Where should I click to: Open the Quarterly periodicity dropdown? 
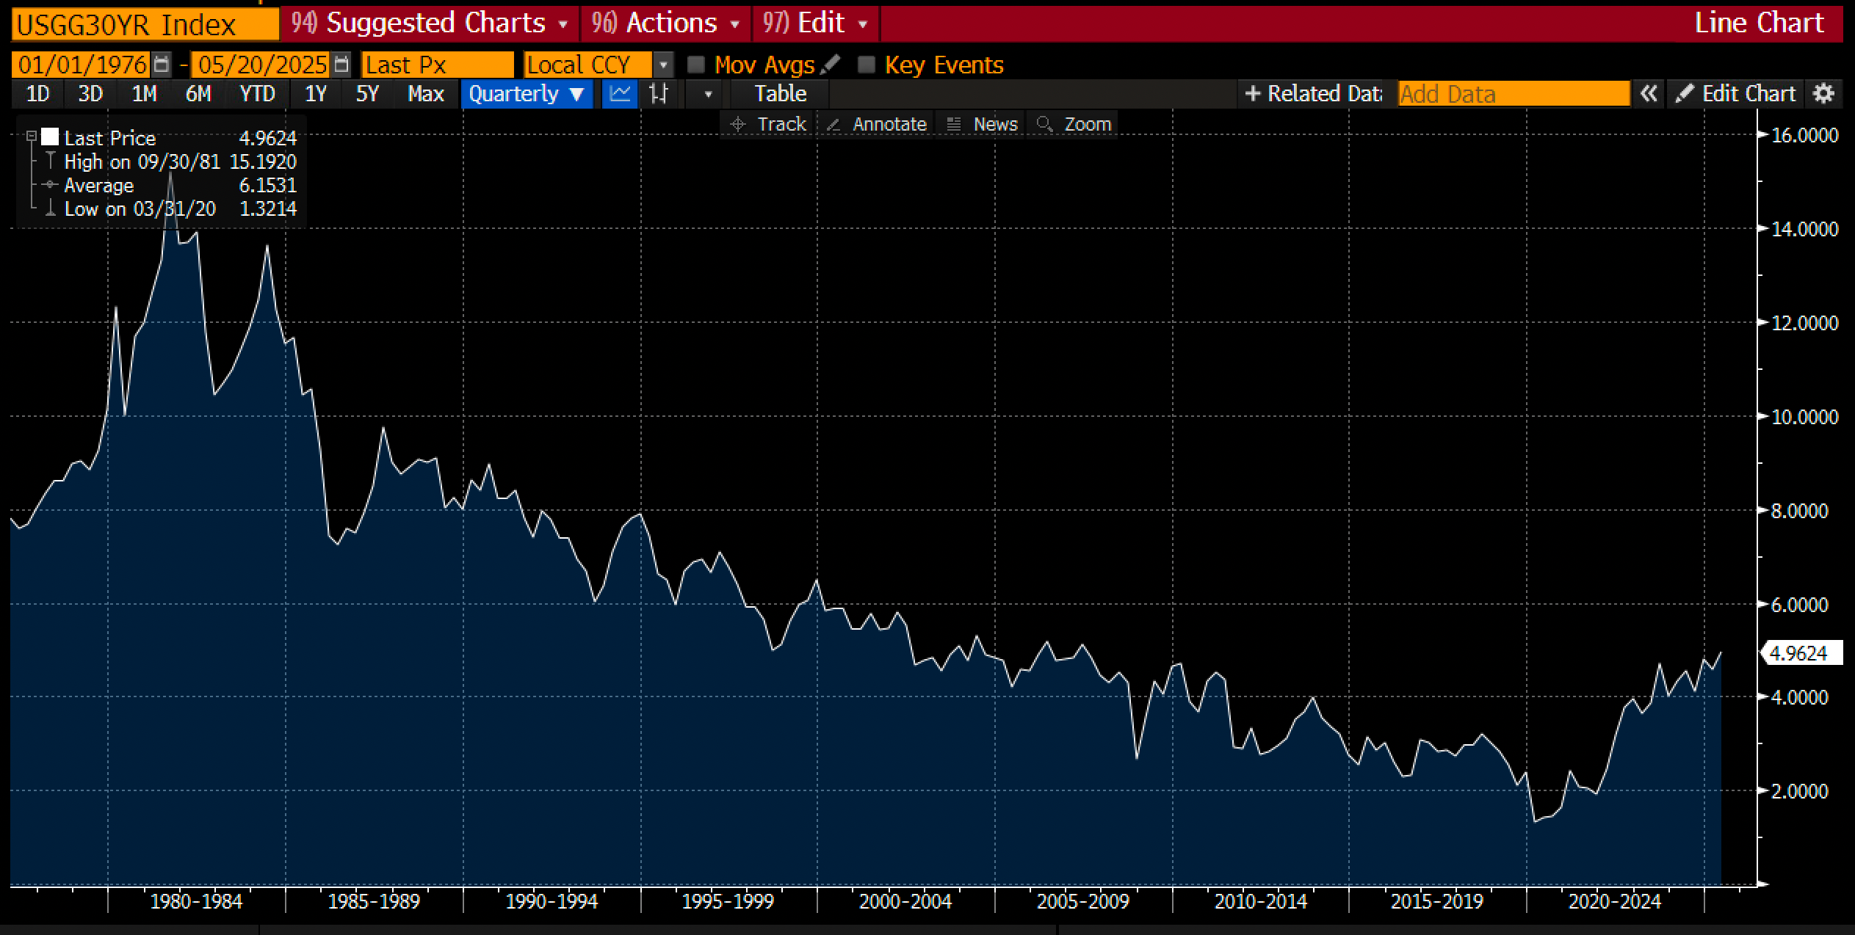tap(527, 94)
